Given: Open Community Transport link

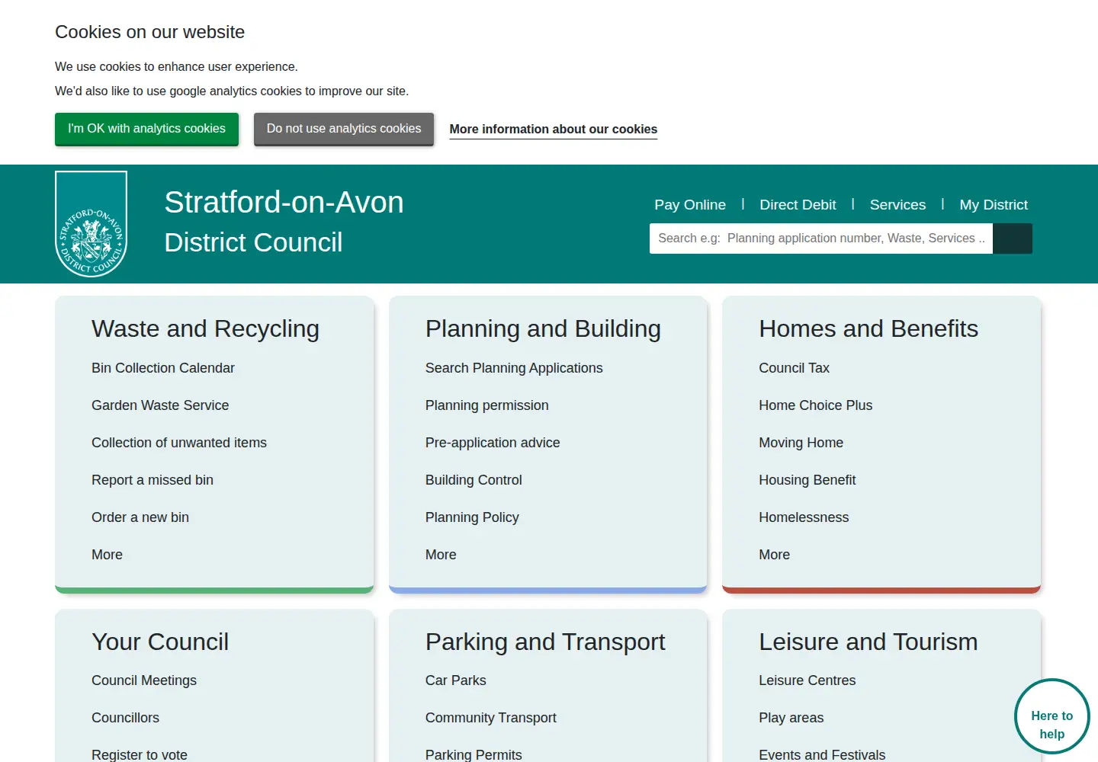Looking at the screenshot, I should tap(491, 718).
